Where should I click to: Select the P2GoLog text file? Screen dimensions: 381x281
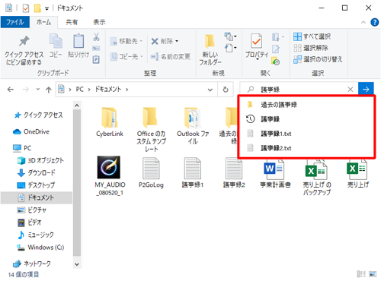[151, 173]
